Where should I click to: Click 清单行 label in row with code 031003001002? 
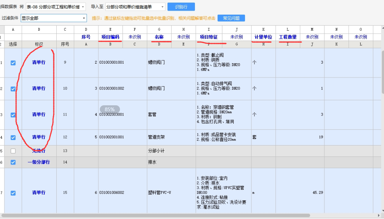pos(39,88)
